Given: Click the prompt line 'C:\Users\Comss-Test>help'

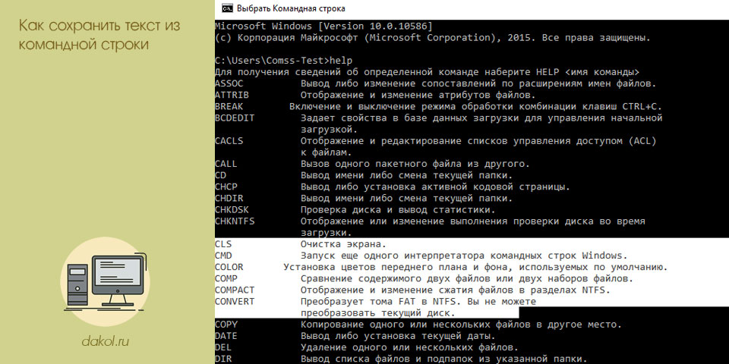Looking at the screenshot, I should [283, 61].
